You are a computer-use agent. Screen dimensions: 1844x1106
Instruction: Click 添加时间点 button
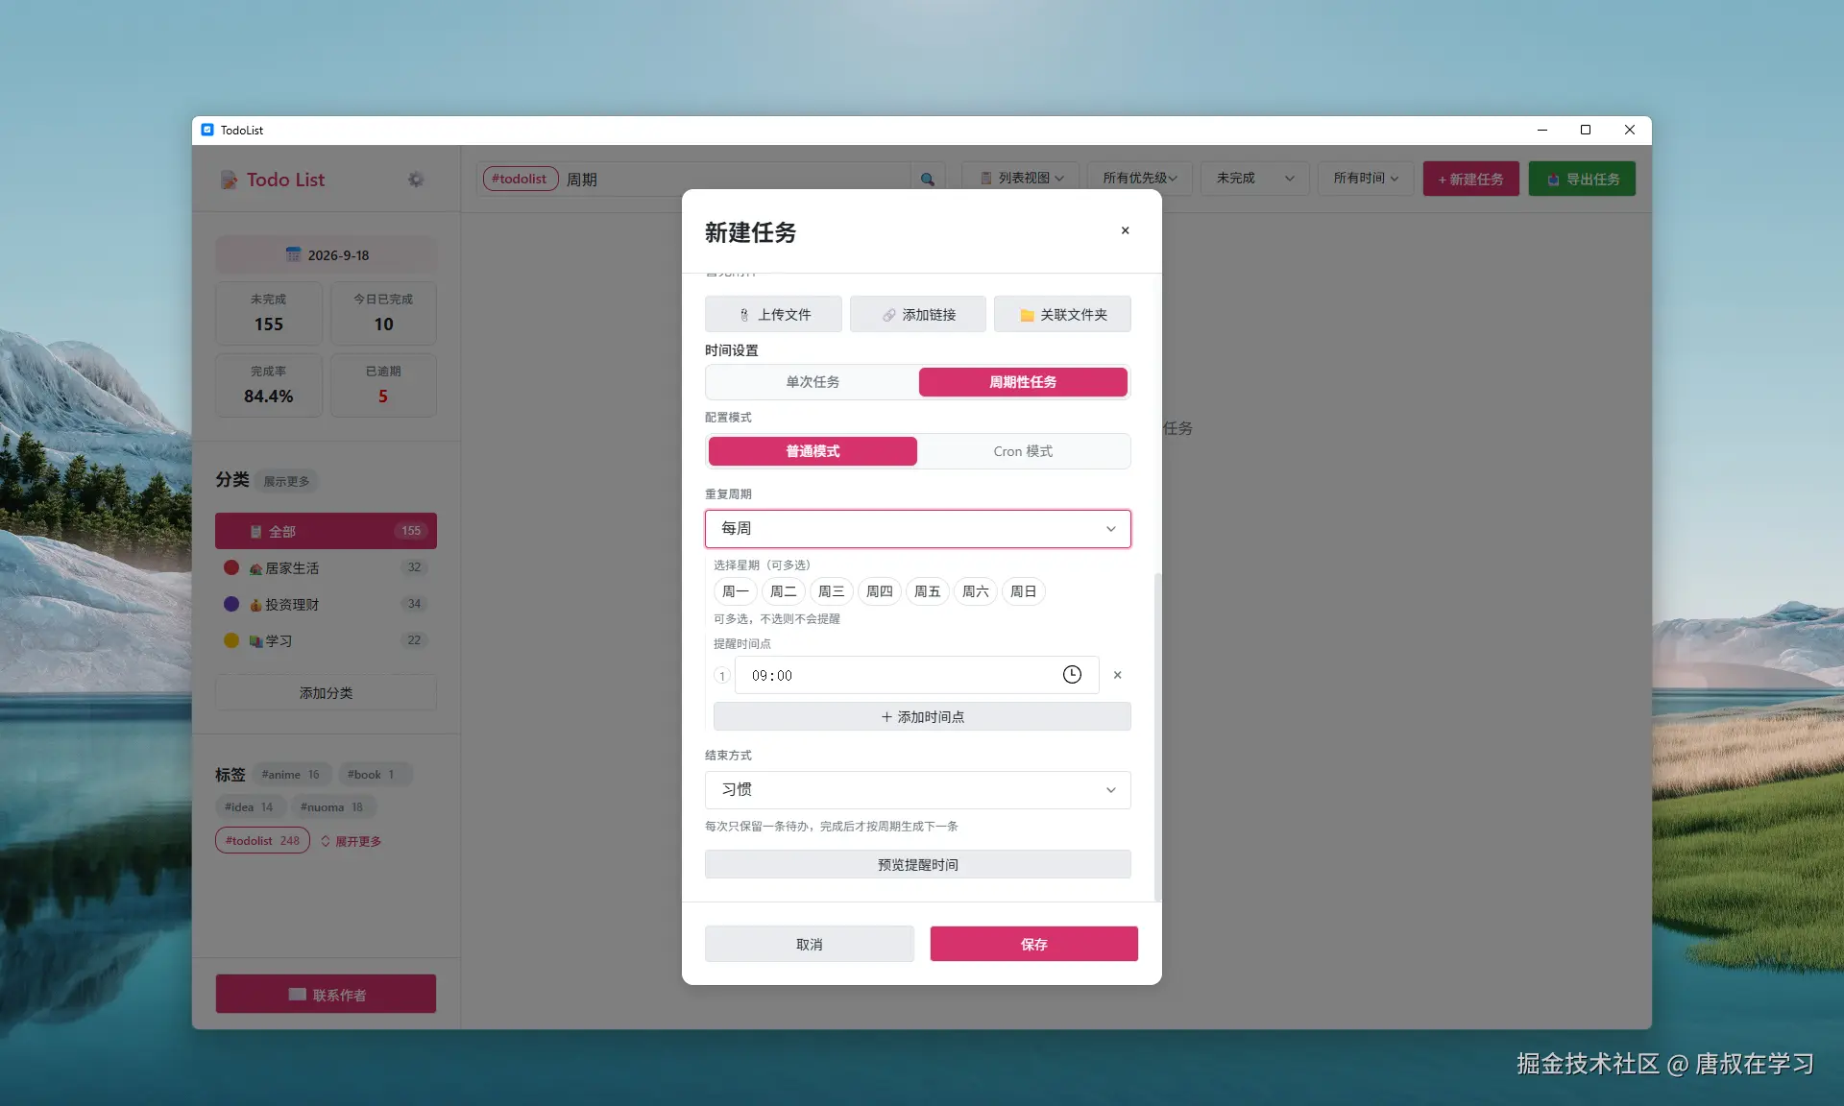(922, 717)
